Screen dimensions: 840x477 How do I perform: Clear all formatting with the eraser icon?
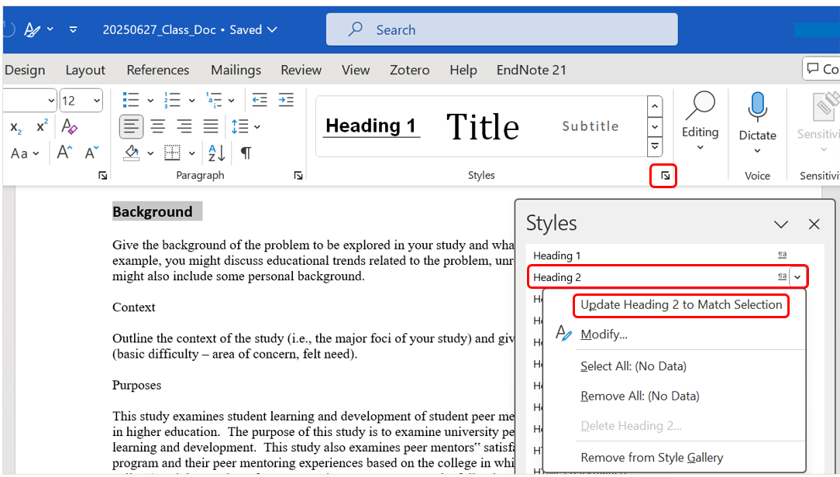tap(70, 126)
